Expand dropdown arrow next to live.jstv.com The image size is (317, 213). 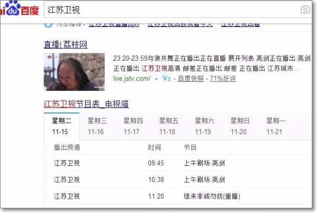[156, 79]
